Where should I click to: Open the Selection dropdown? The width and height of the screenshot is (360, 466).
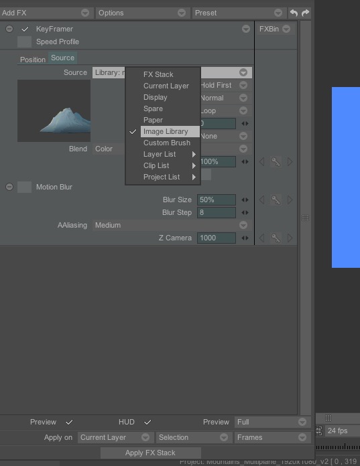[x=194, y=437]
